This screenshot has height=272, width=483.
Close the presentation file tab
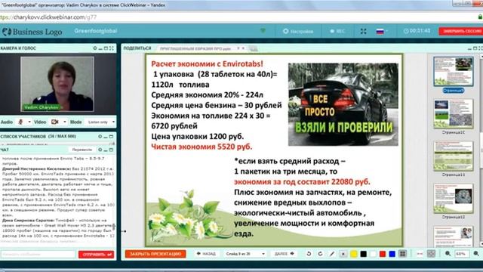pyautogui.click(x=243, y=48)
